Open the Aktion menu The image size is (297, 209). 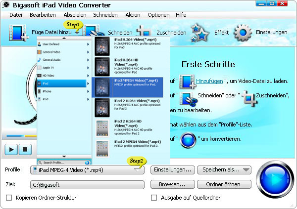[133, 15]
